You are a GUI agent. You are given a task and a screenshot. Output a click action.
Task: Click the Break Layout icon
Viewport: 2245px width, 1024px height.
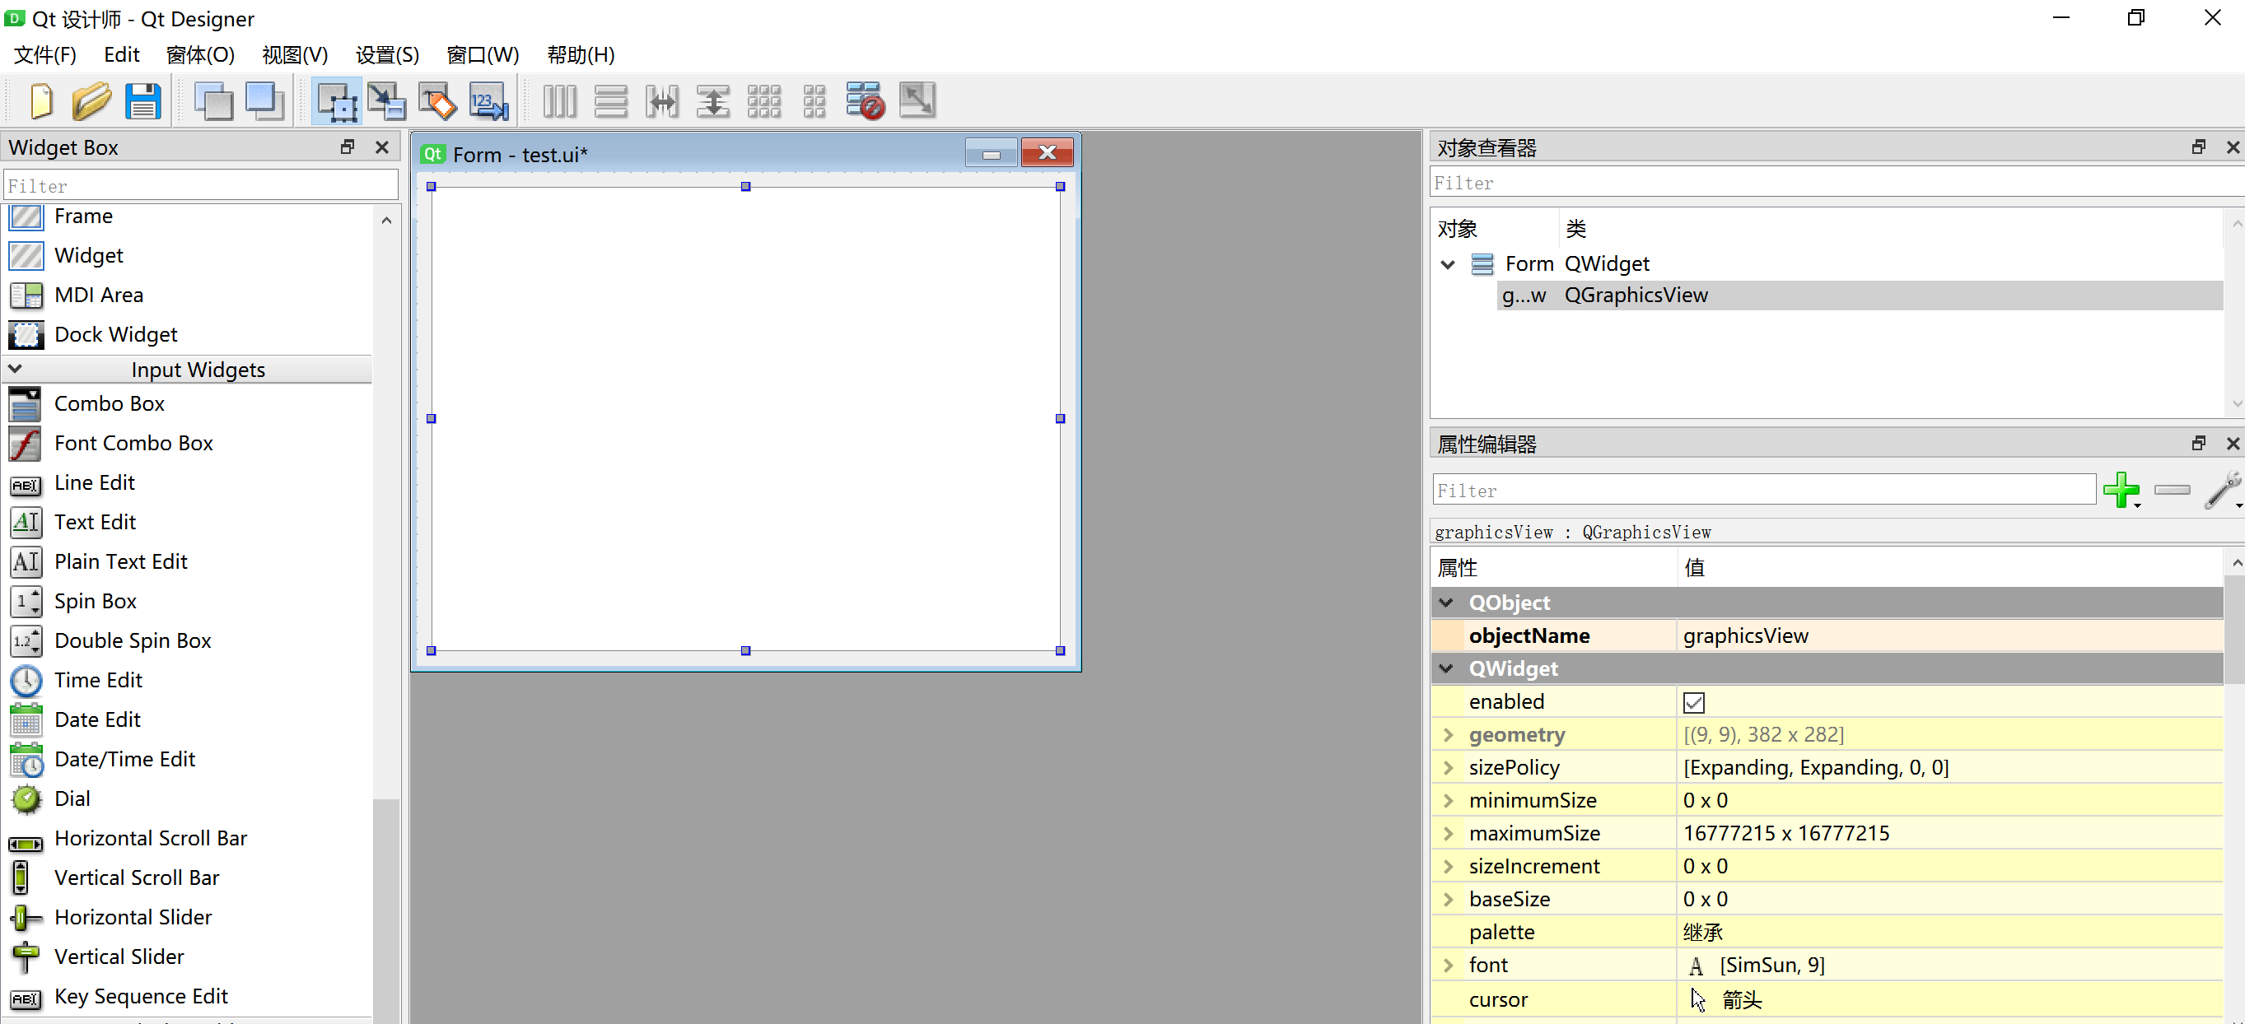pyautogui.click(x=865, y=101)
